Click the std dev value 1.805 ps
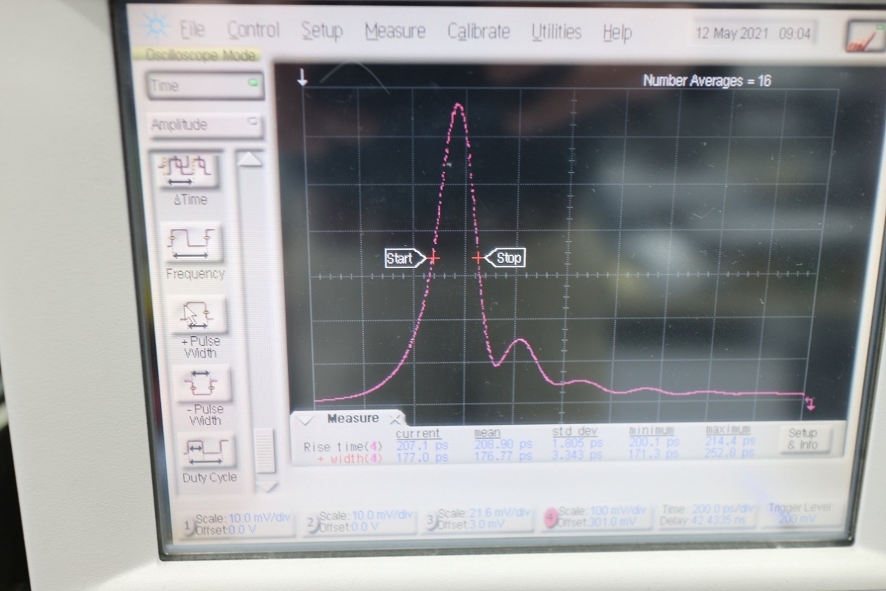This screenshot has height=591, width=886. coord(578,443)
